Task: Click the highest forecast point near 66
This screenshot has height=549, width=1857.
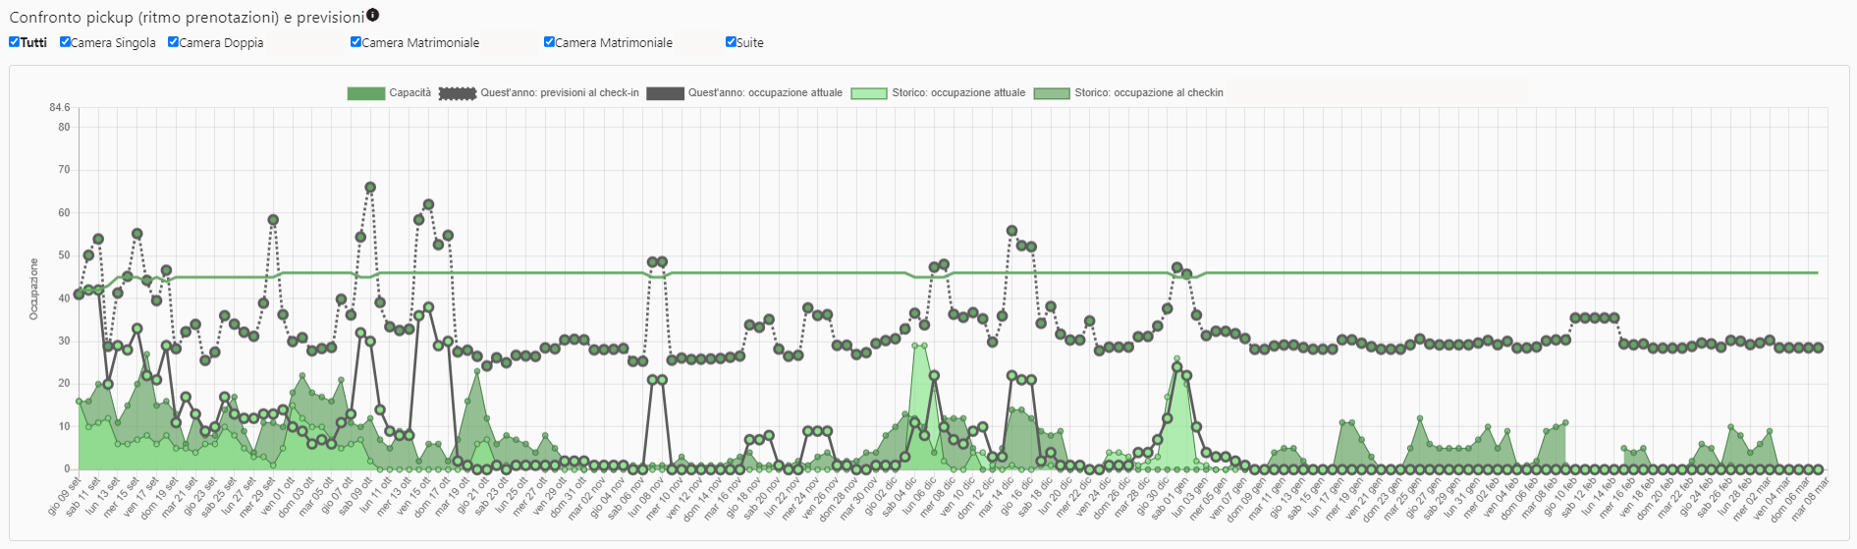Action: tap(370, 188)
